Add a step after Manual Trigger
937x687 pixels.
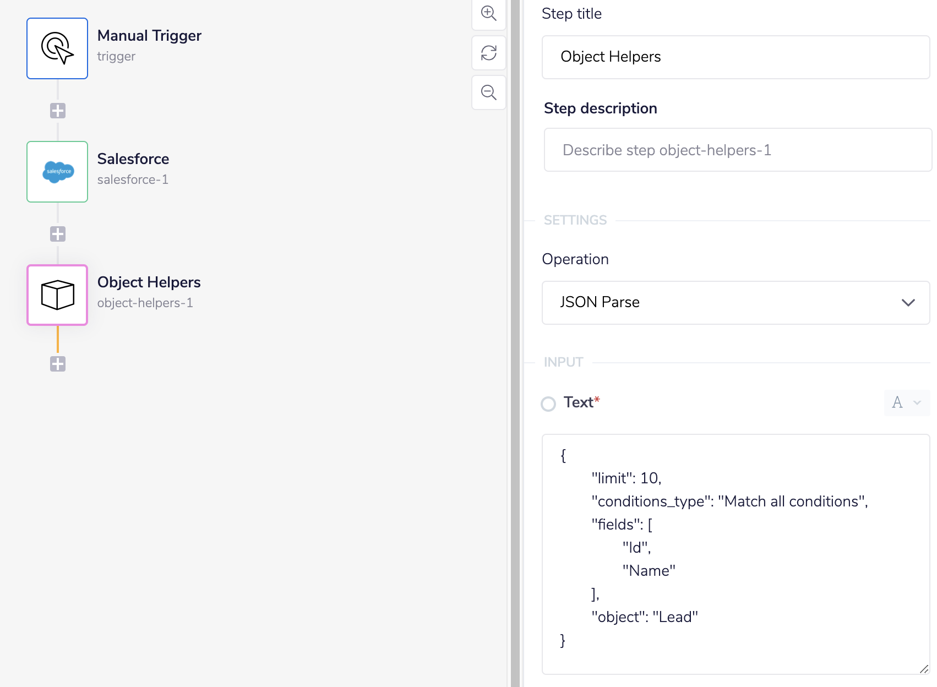pyautogui.click(x=57, y=111)
